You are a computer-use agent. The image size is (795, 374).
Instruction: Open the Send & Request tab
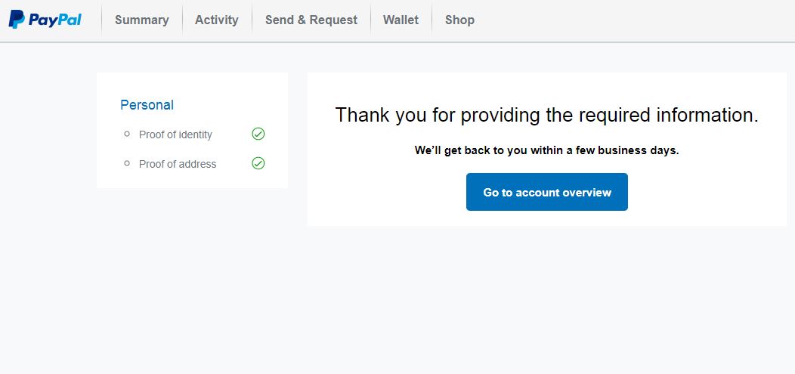[x=311, y=20]
